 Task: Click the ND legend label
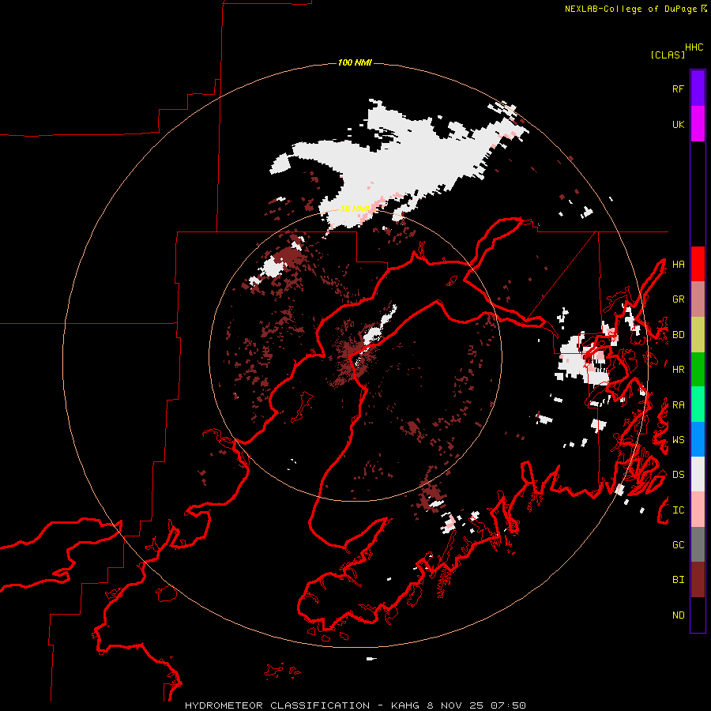coord(678,615)
